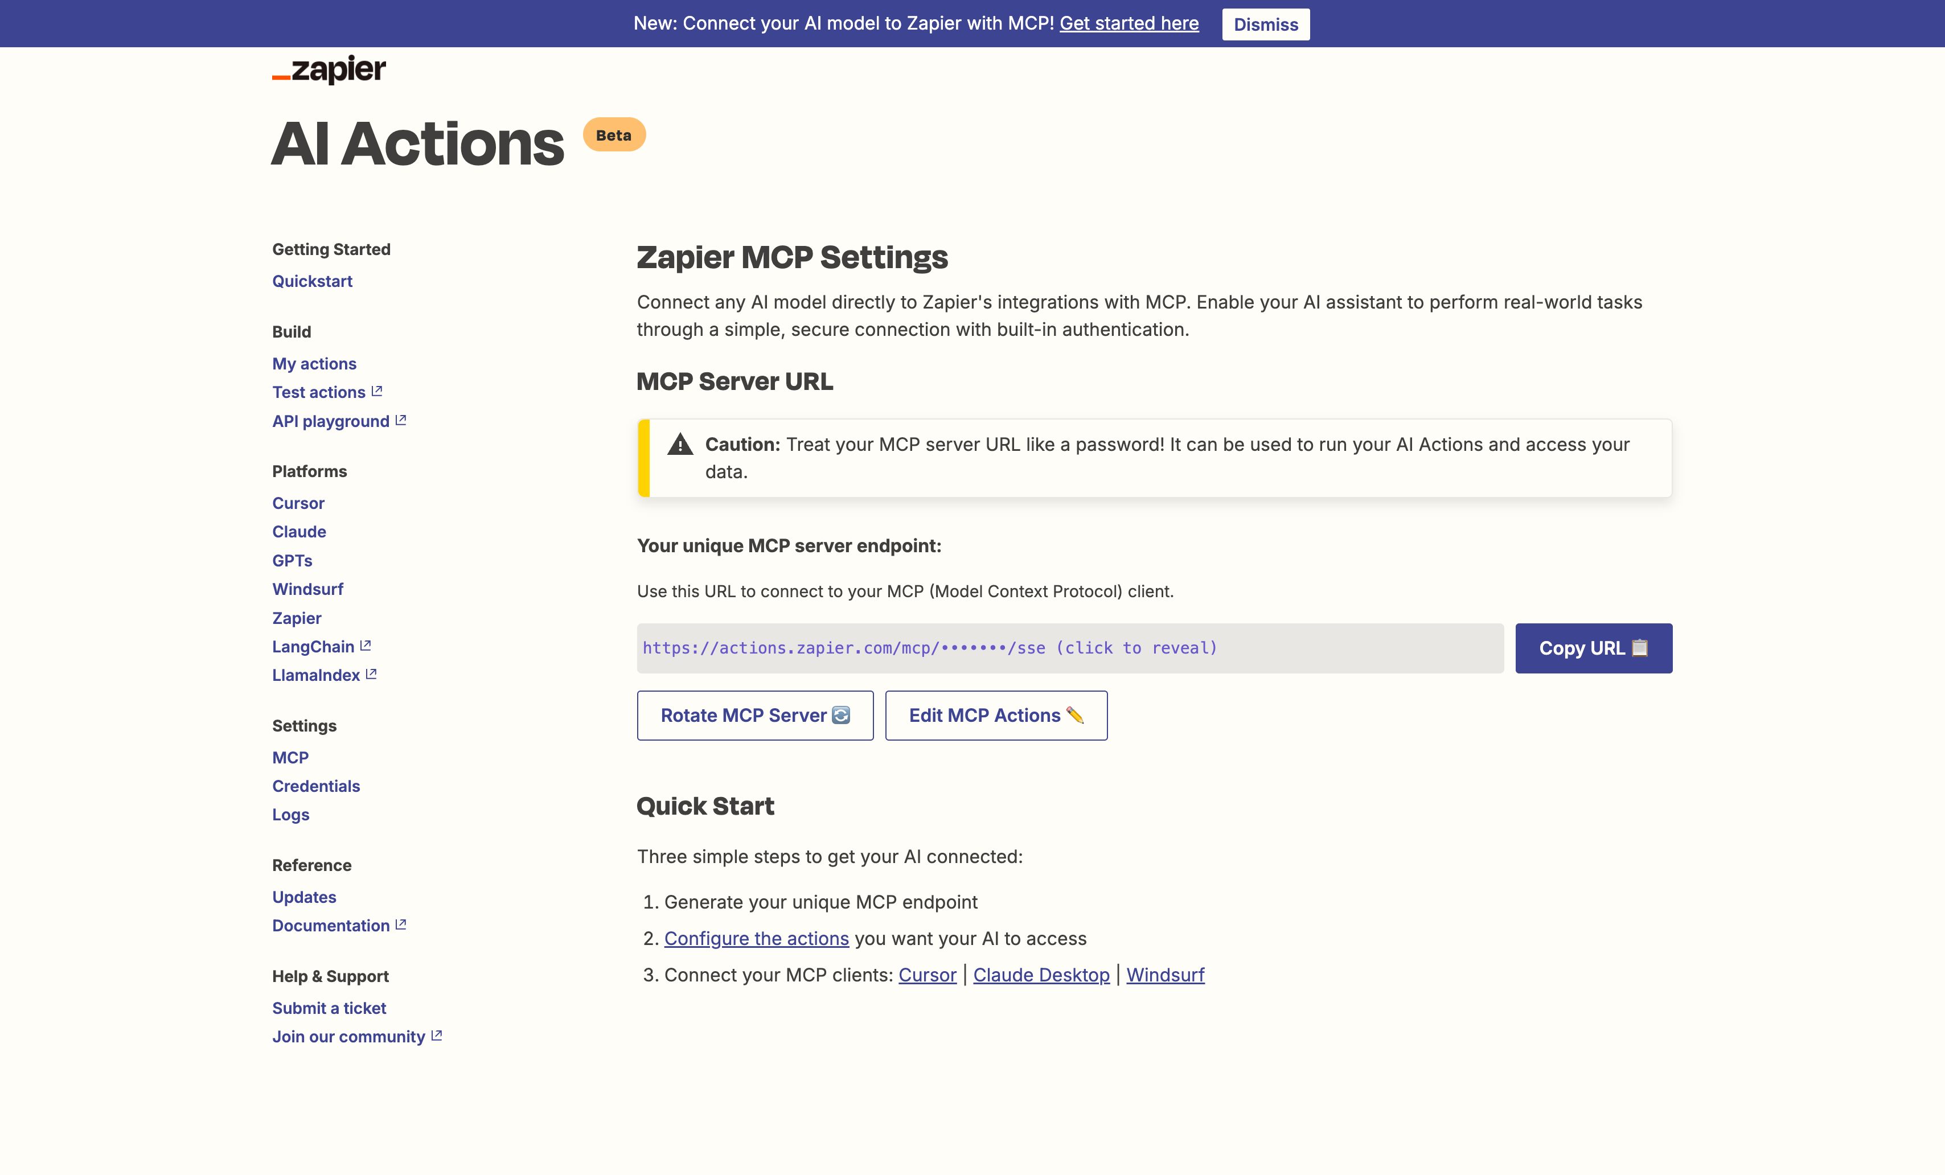The width and height of the screenshot is (1945, 1175).
Task: Select Windsurf in the Platforms sidebar
Action: click(x=308, y=589)
